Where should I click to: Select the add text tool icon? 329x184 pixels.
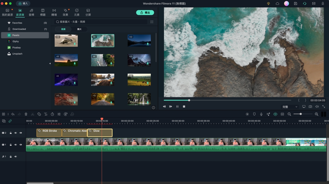pos(46,114)
